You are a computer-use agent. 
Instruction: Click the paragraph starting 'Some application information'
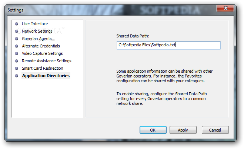164,76
